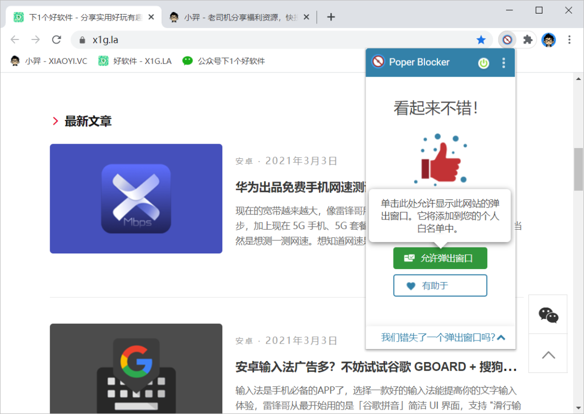The width and height of the screenshot is (584, 414).
Task: Open the Chrome profile avatar
Action: tap(549, 40)
